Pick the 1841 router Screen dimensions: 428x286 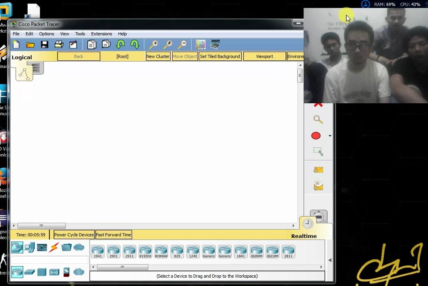pos(241,251)
